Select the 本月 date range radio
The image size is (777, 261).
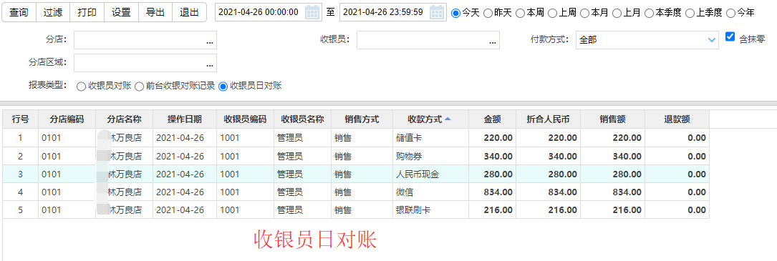point(584,13)
